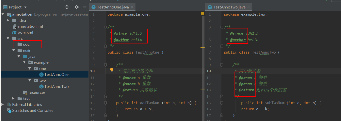
Task: Collapse the java source folder
Action: point(19,56)
